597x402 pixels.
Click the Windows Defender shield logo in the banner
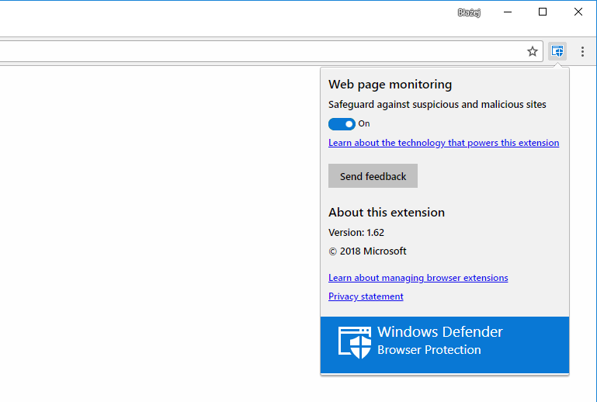coord(355,342)
